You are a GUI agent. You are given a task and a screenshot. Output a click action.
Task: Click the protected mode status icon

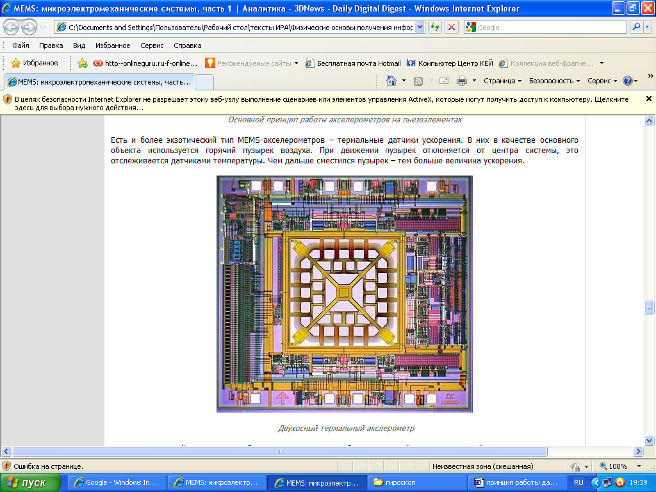coord(576,466)
